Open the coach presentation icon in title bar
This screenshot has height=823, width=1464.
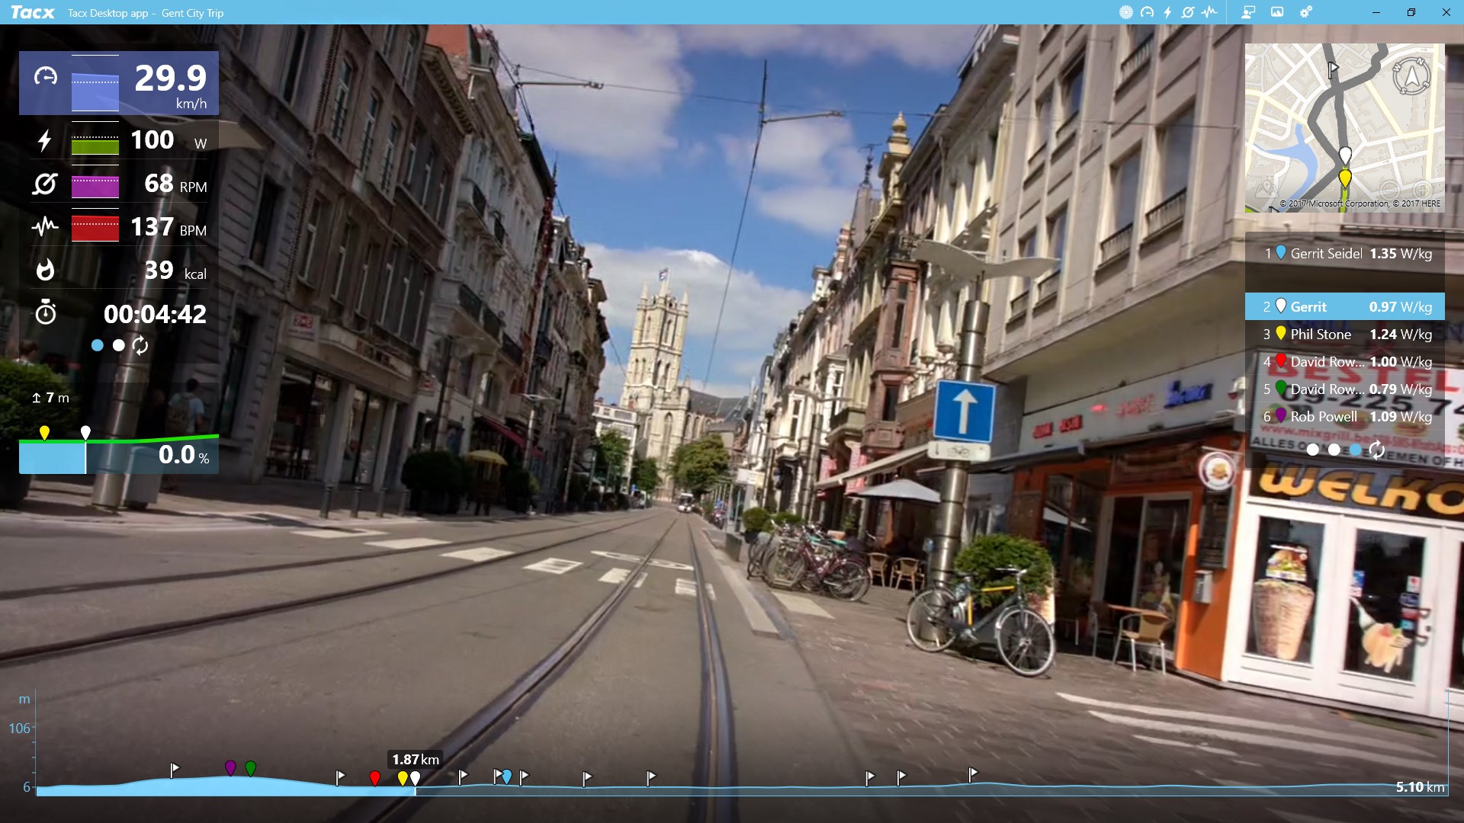tap(1248, 12)
